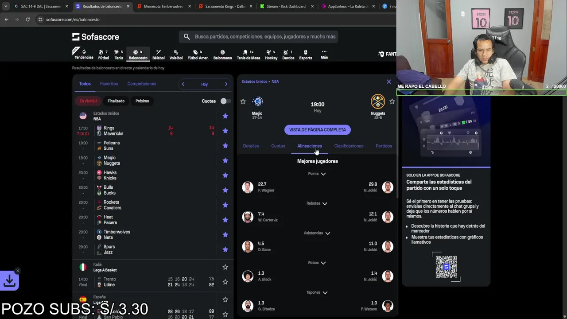Viewport: 567px width, 319px height.
Task: Toggle star for Hawks vs Knicks
Action: (x=225, y=175)
